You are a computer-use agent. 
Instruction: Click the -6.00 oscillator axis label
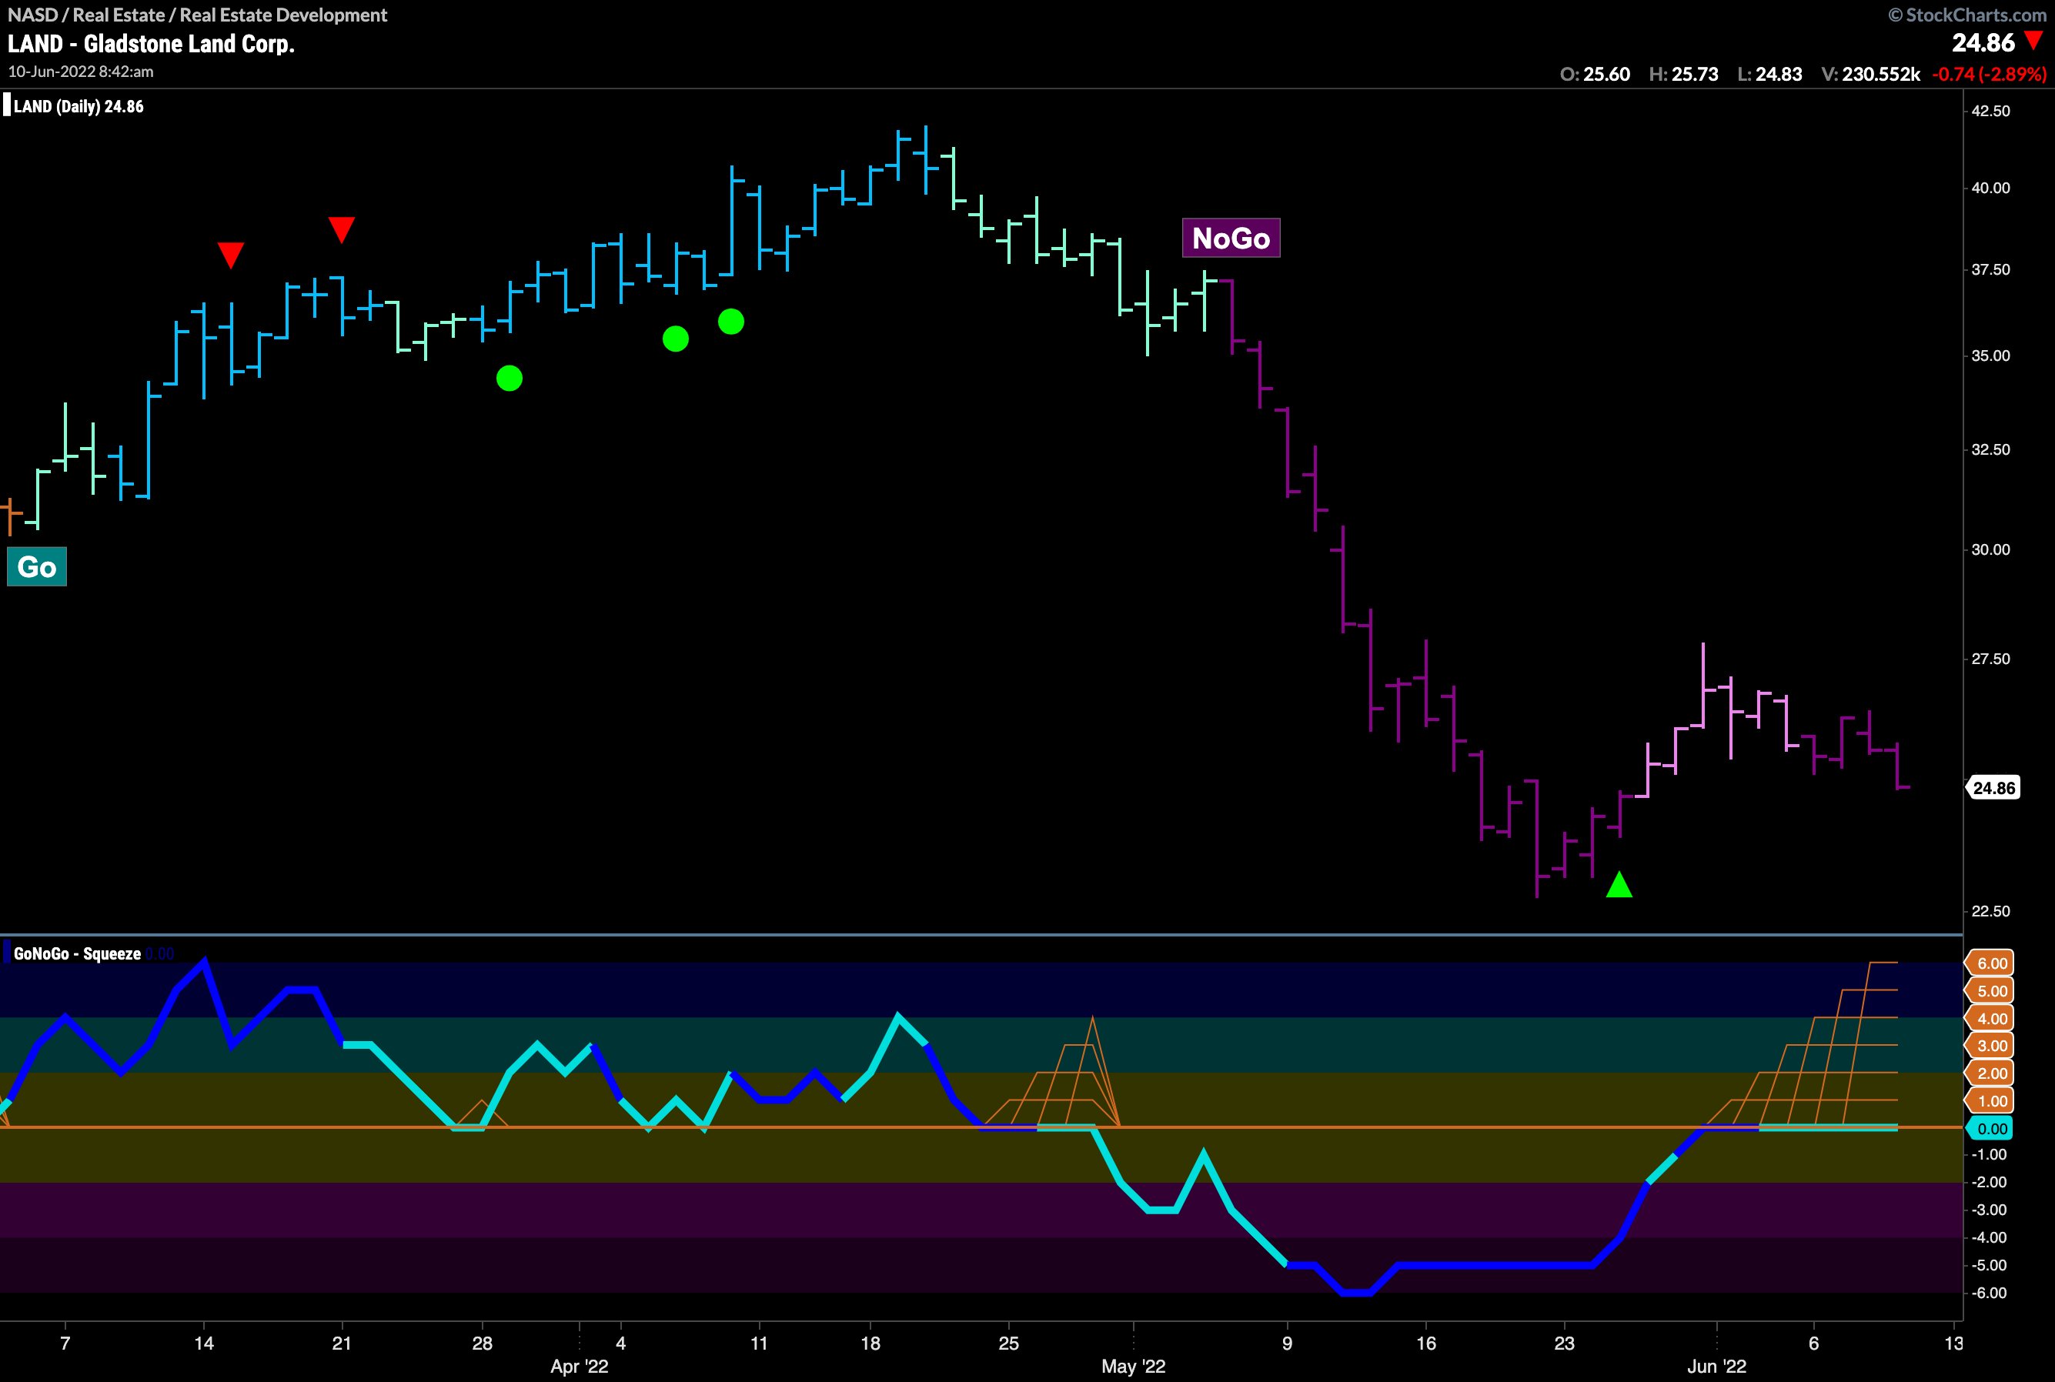(x=1989, y=1293)
